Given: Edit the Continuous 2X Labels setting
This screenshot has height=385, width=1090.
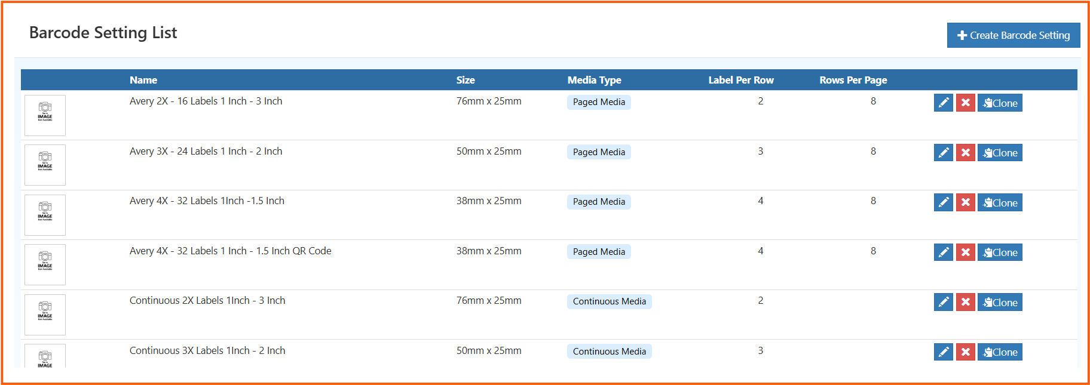Looking at the screenshot, I should point(944,303).
